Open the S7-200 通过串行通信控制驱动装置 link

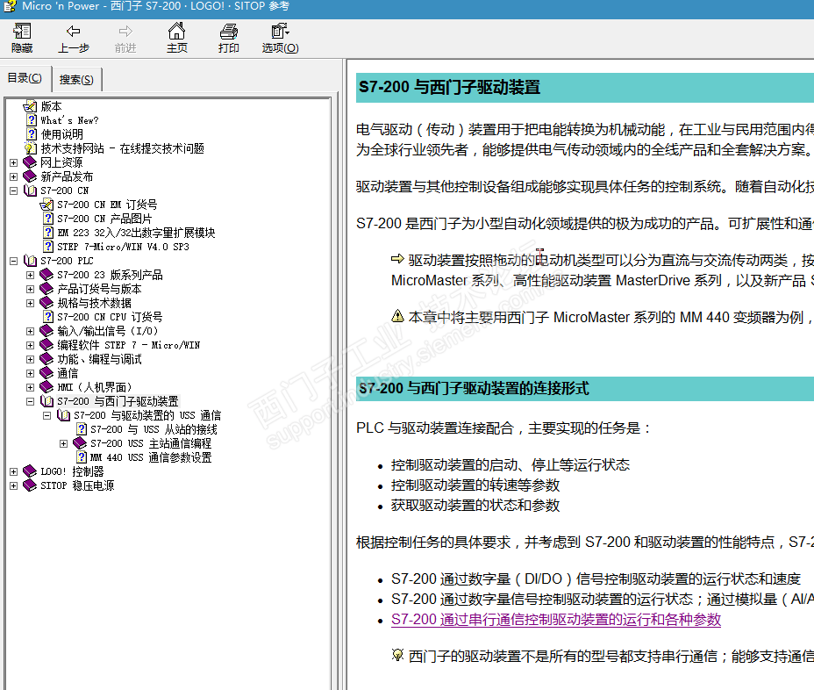click(556, 620)
